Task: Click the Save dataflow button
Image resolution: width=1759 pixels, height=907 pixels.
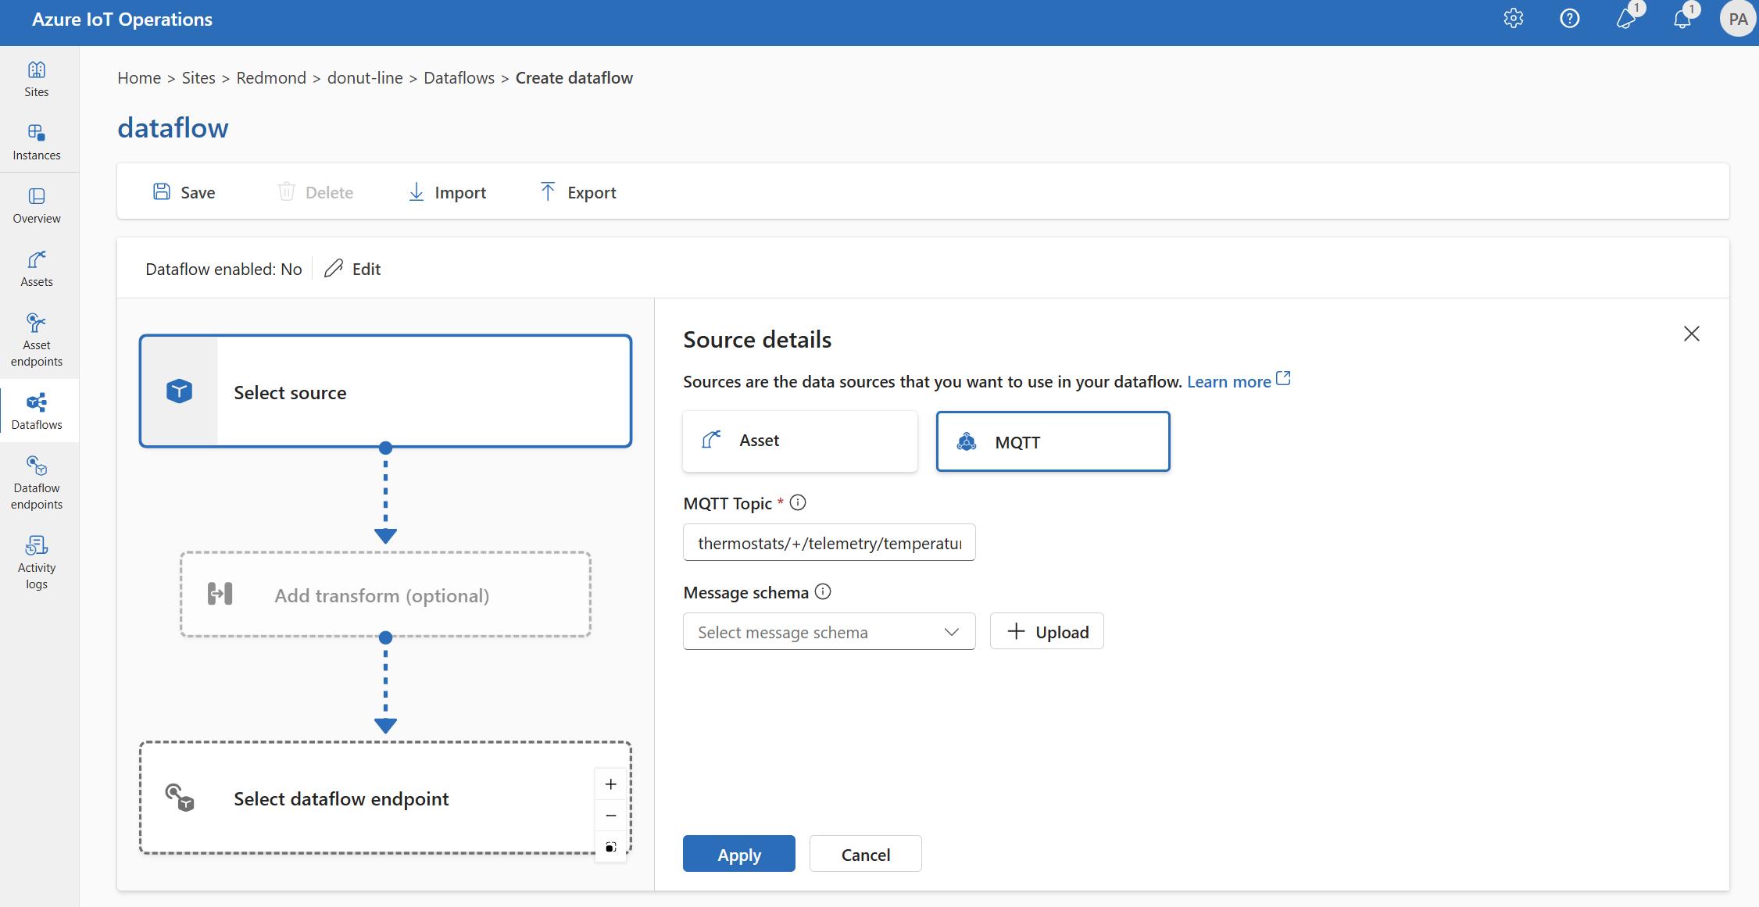Action: [185, 192]
